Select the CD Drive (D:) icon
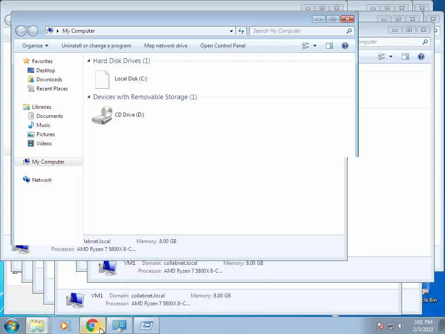The image size is (445, 334). point(102,115)
